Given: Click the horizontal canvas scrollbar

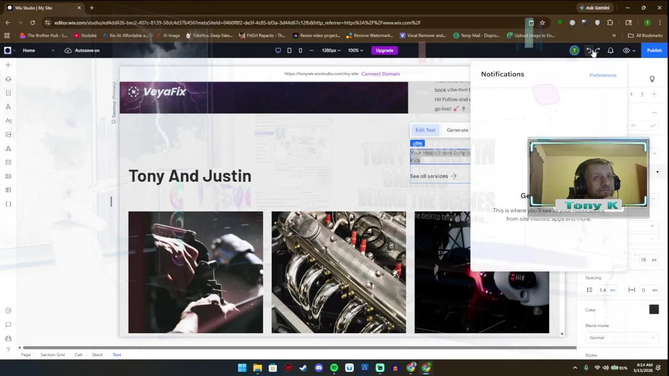Looking at the screenshot, I should (x=299, y=348).
